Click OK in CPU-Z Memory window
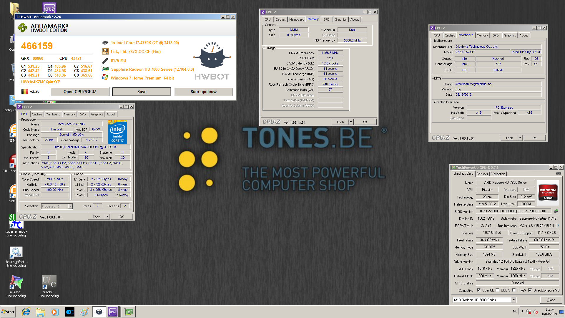 tap(365, 122)
